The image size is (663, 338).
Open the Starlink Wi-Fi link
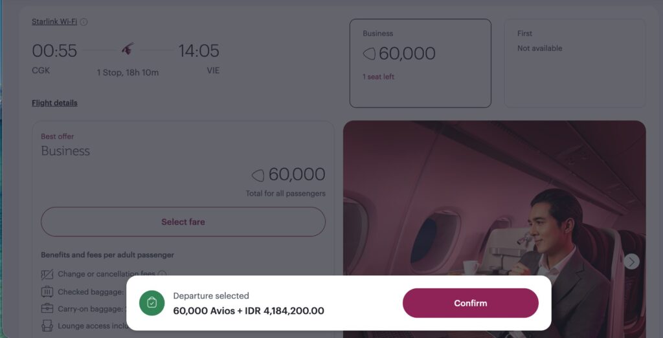click(x=54, y=21)
